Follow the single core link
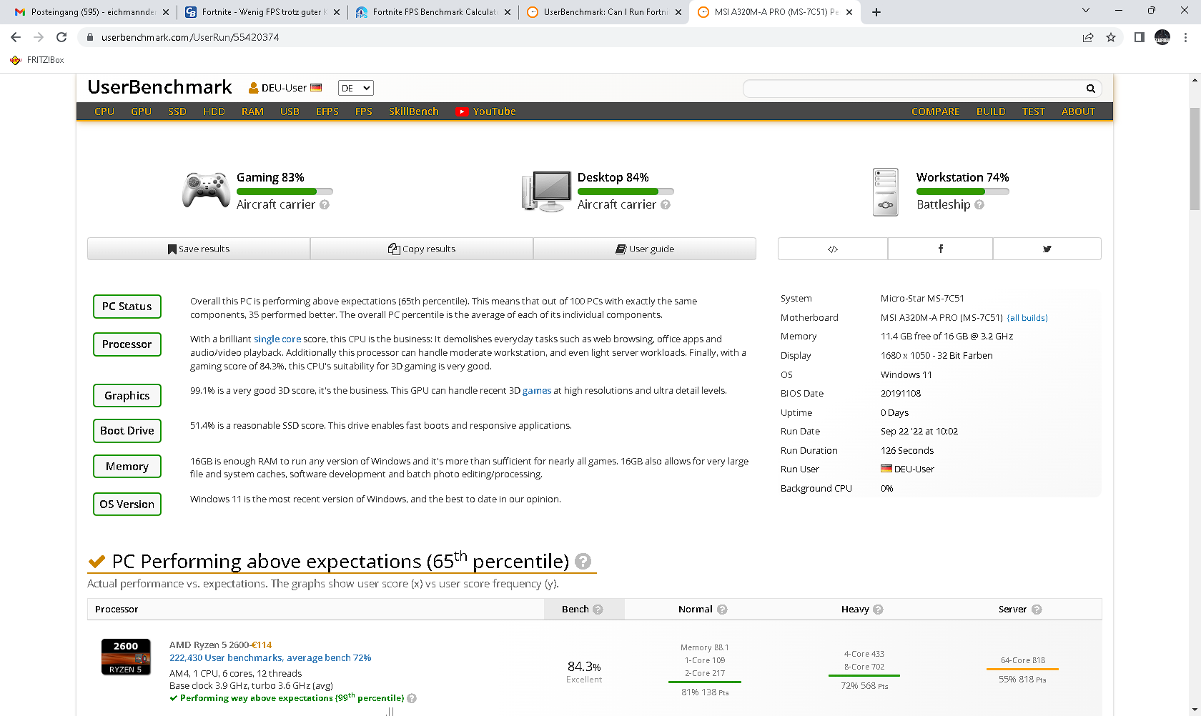The height and width of the screenshot is (716, 1201). pyautogui.click(x=277, y=339)
